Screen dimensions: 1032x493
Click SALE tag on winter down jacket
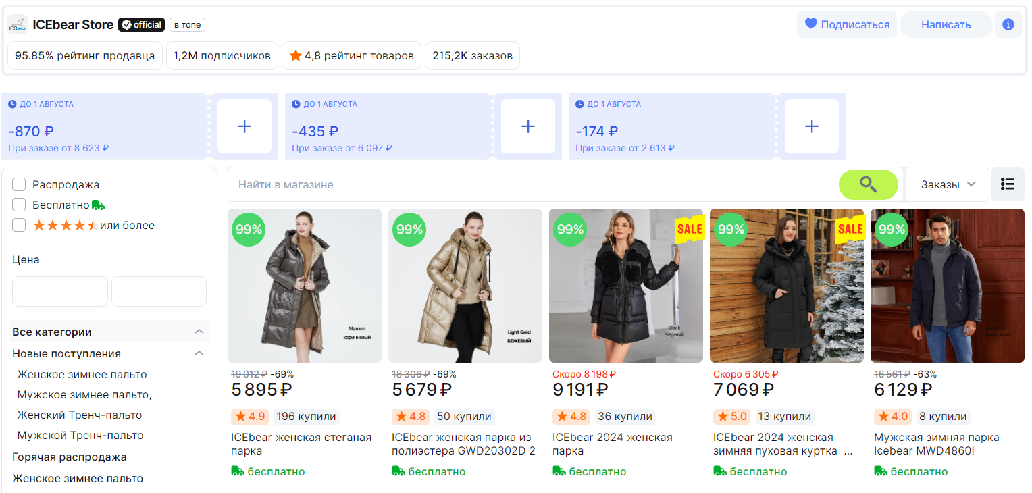(850, 229)
